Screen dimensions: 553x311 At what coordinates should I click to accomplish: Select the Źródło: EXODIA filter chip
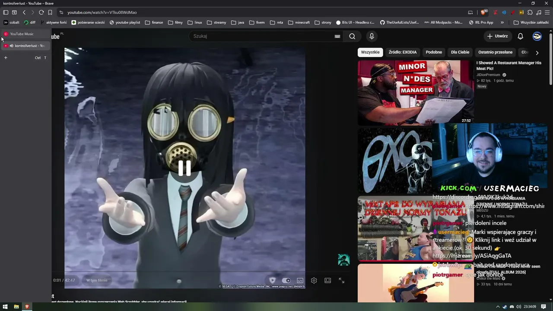403,52
